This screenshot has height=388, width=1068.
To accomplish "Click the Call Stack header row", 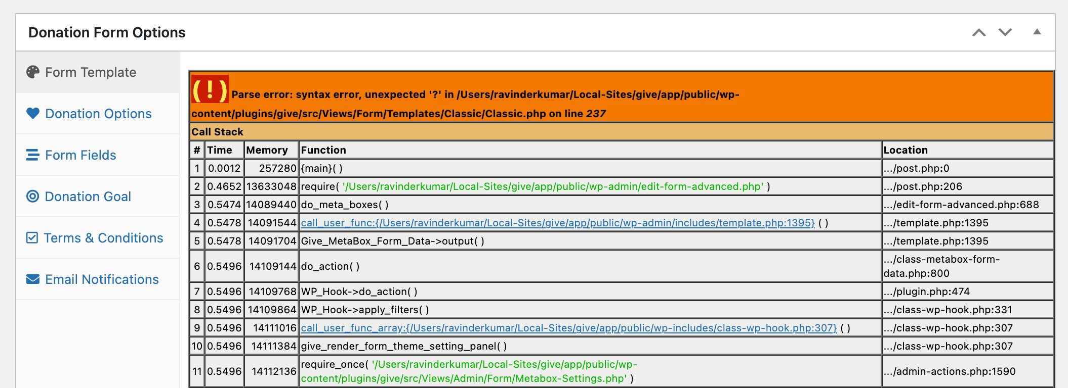I will pos(622,132).
